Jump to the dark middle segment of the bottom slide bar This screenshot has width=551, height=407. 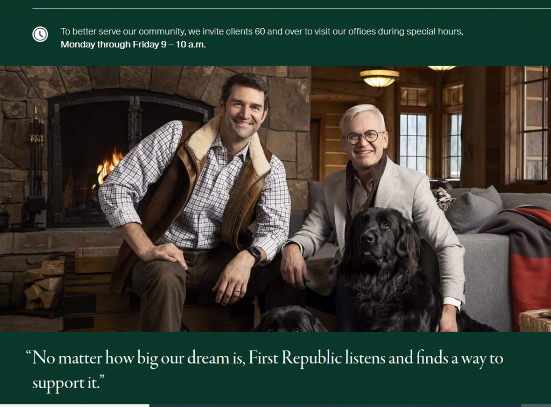[x=335, y=405]
